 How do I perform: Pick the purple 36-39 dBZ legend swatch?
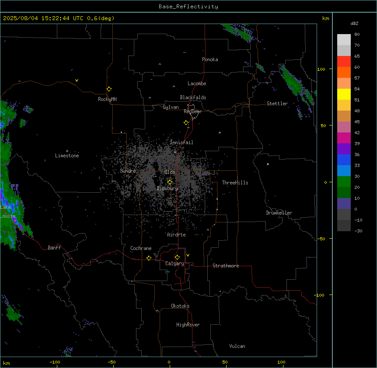344,149
